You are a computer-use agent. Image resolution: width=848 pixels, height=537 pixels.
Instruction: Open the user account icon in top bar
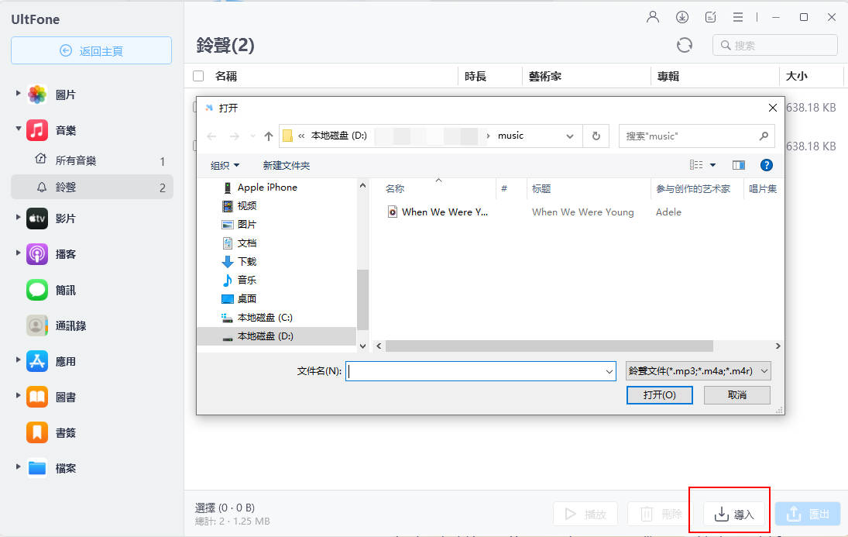[x=652, y=16]
